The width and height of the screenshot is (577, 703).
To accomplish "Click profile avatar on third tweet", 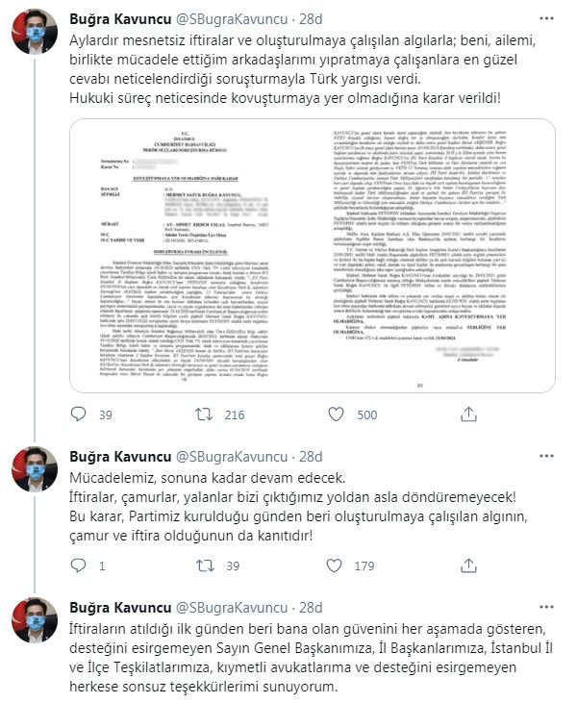I will point(35,620).
